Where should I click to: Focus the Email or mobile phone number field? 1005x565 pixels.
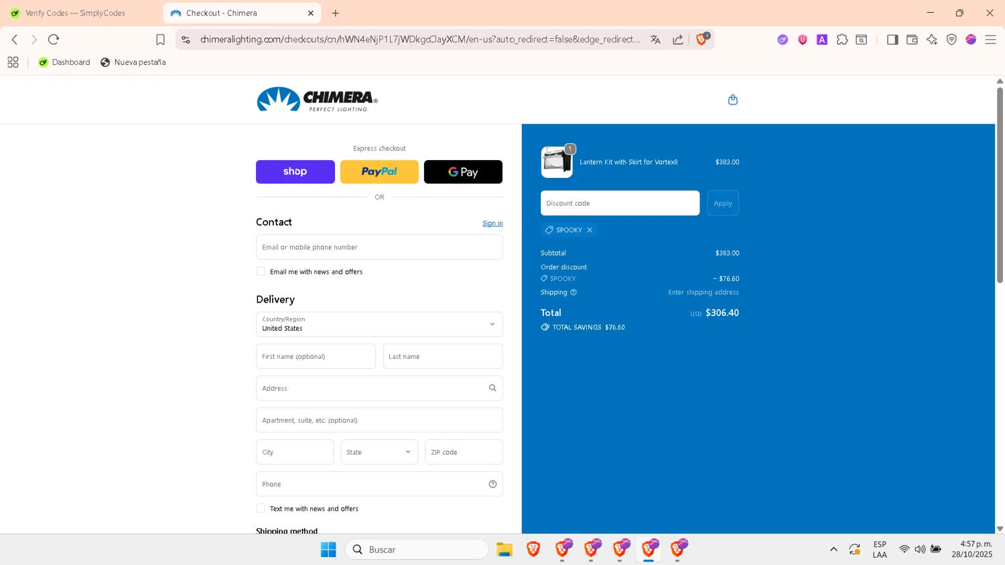(x=379, y=247)
